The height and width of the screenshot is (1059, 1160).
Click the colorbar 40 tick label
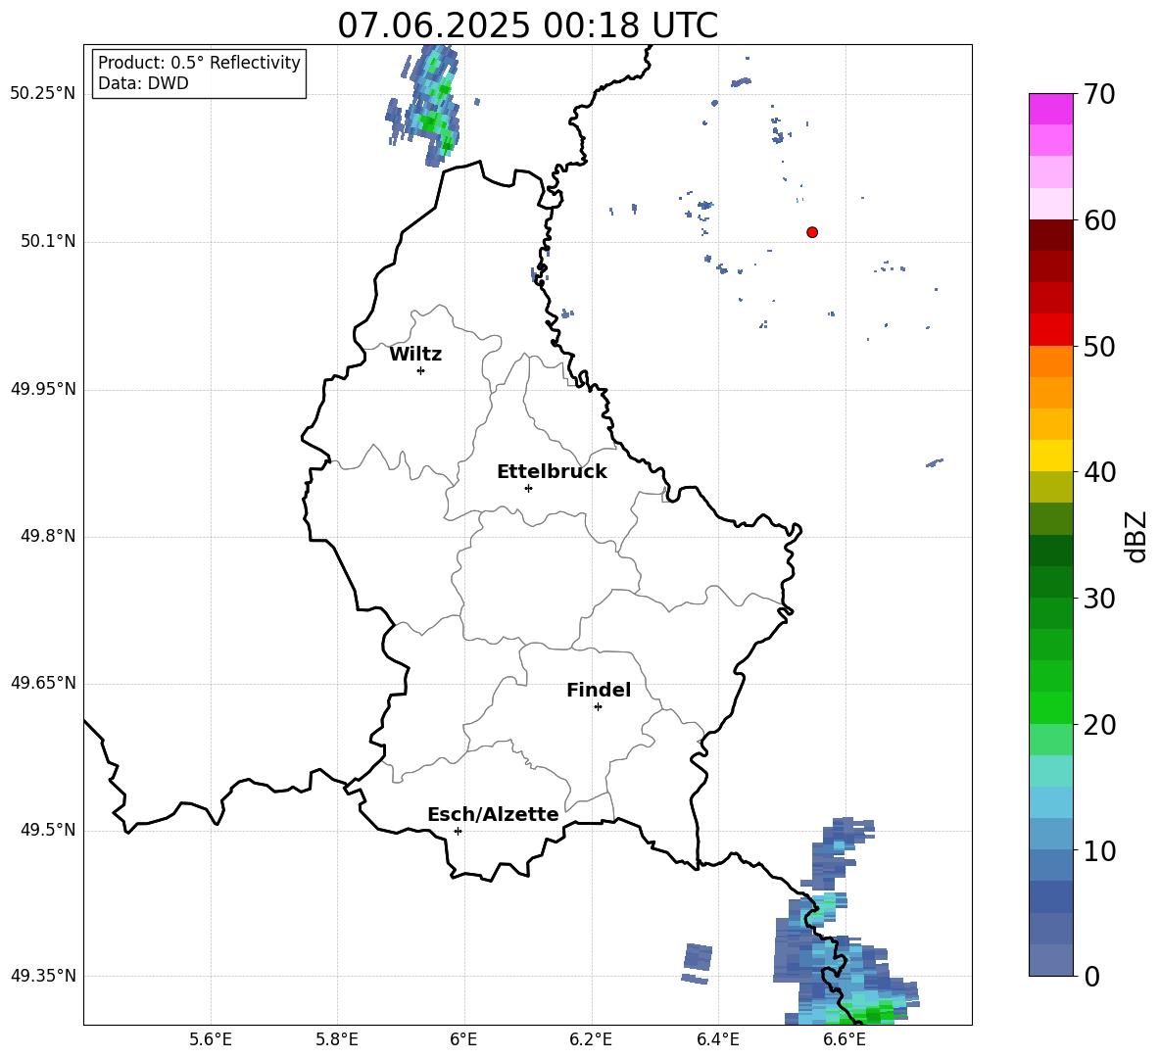pos(1099,472)
